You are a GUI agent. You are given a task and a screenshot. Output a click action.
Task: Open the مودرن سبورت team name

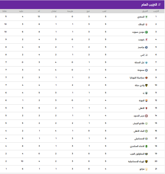(138, 32)
